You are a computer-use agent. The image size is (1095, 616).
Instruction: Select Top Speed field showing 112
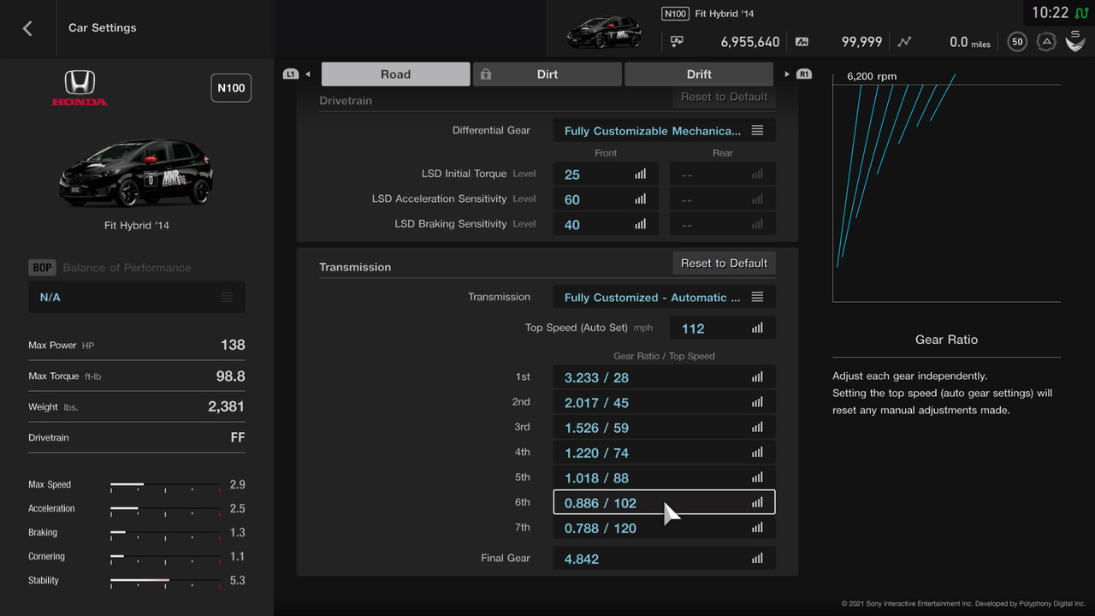click(x=723, y=329)
